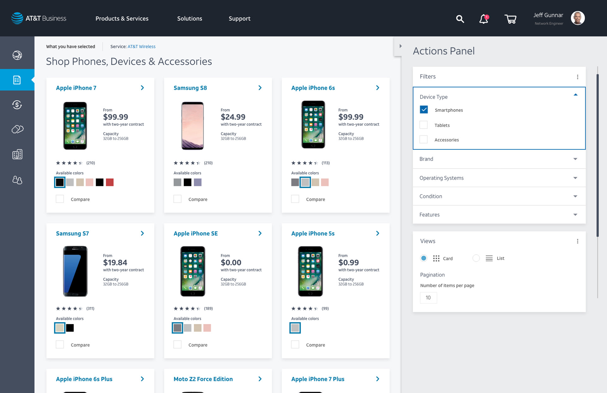Collapse the Actions Panel arrow
The image size is (607, 393).
tap(401, 46)
